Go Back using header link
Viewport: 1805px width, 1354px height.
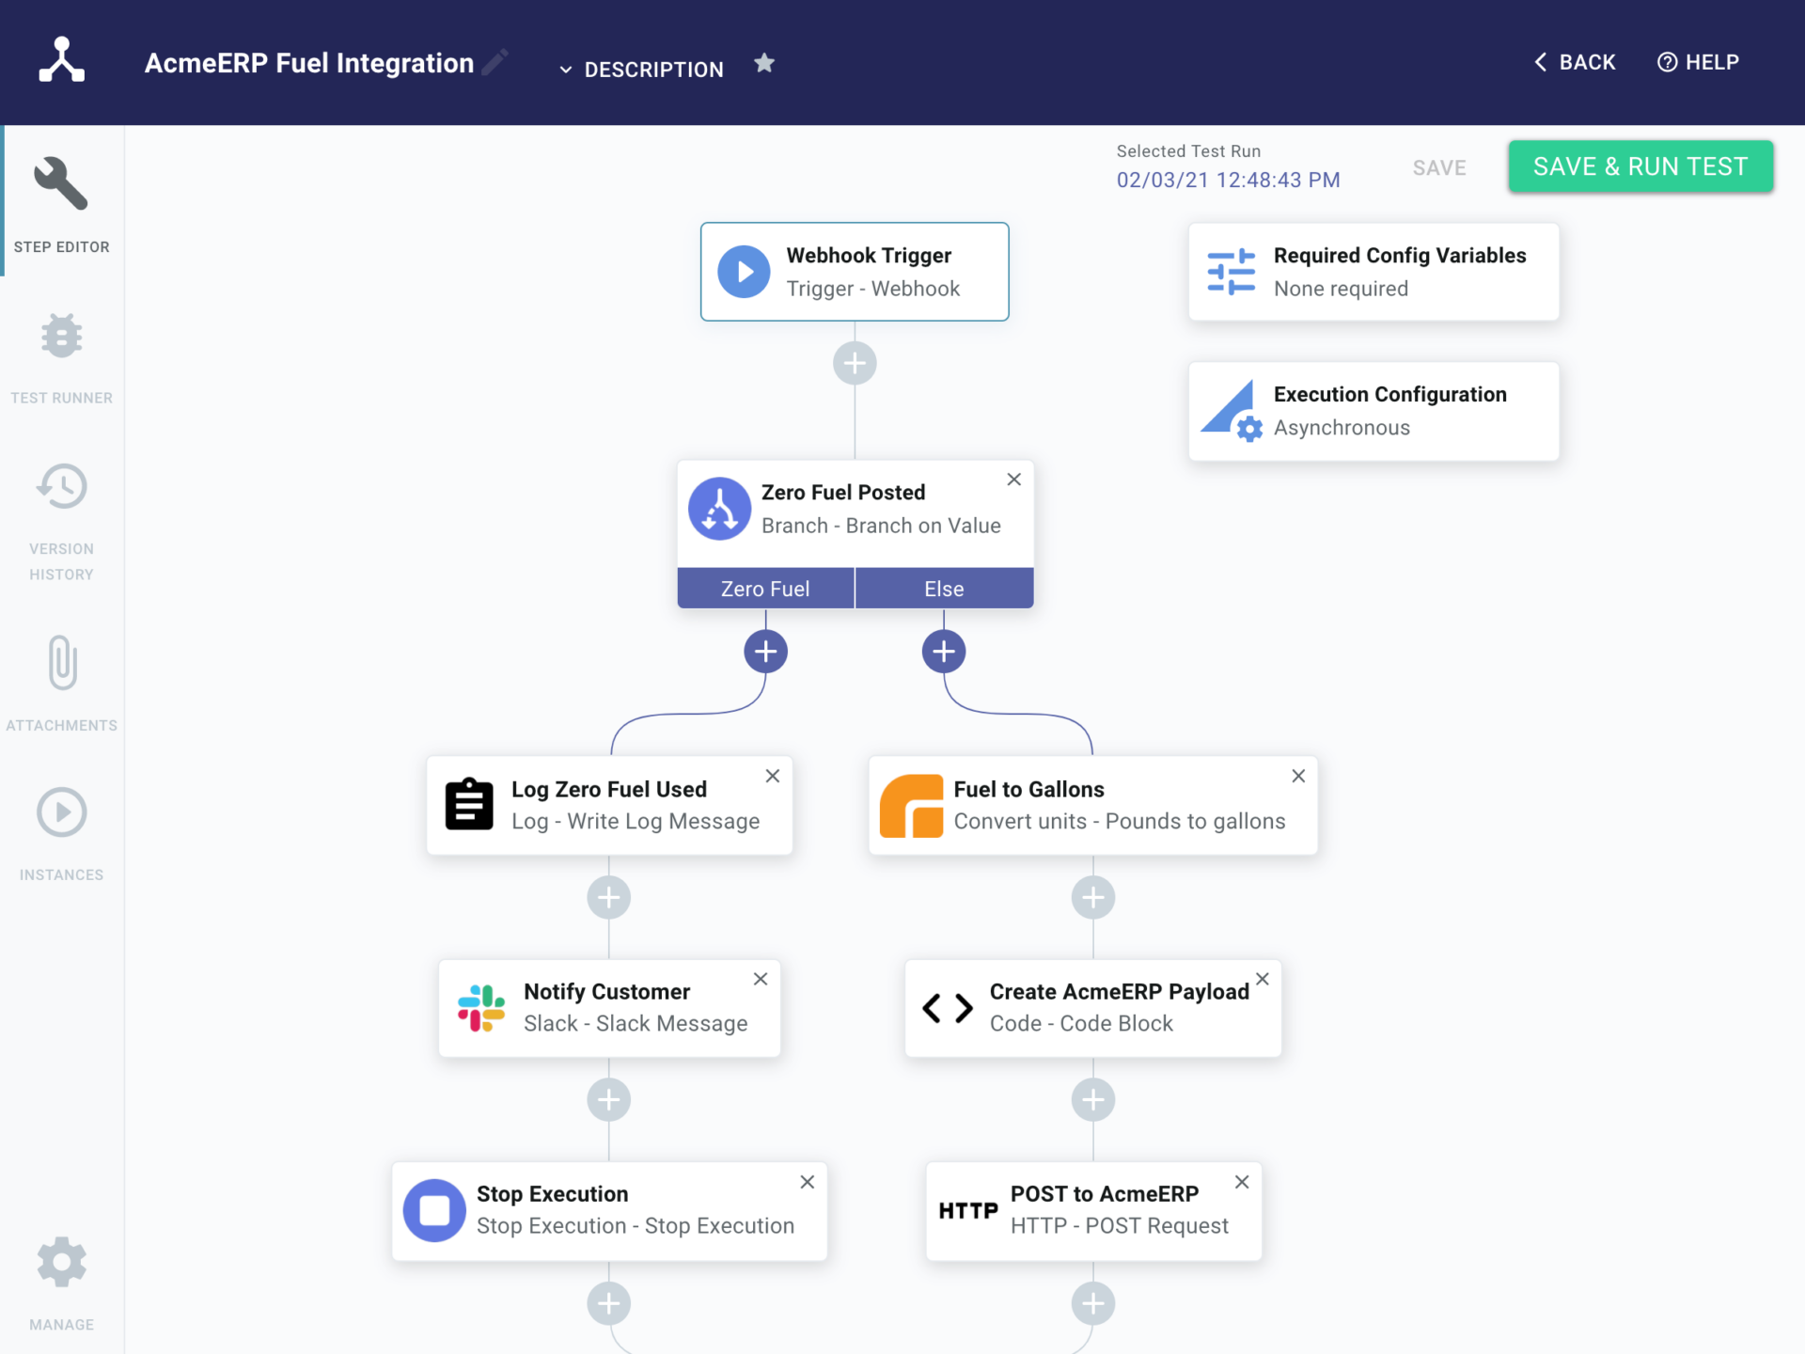[1576, 62]
